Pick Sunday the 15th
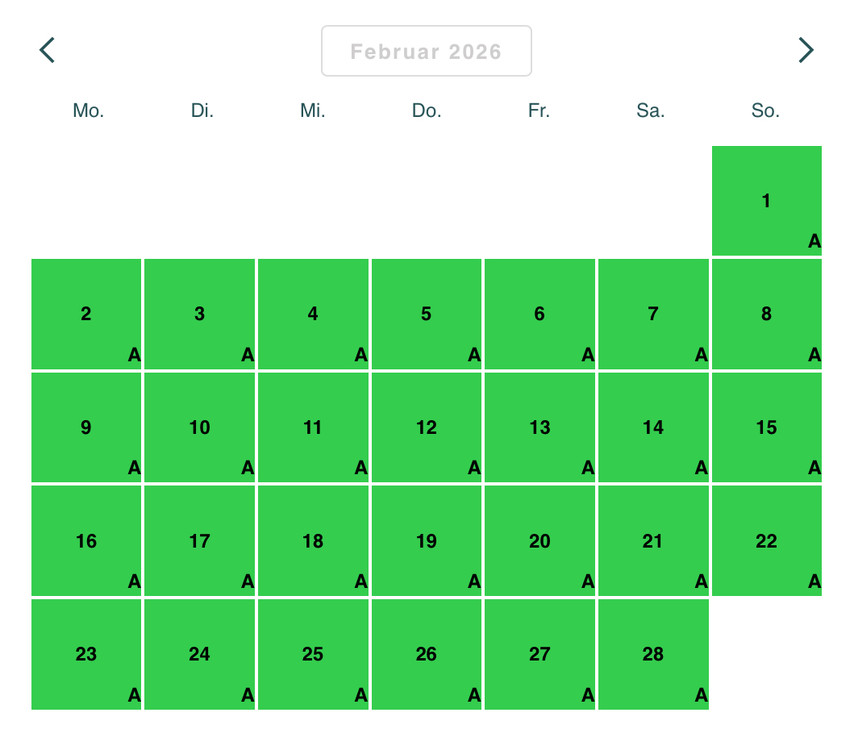 [x=766, y=427]
